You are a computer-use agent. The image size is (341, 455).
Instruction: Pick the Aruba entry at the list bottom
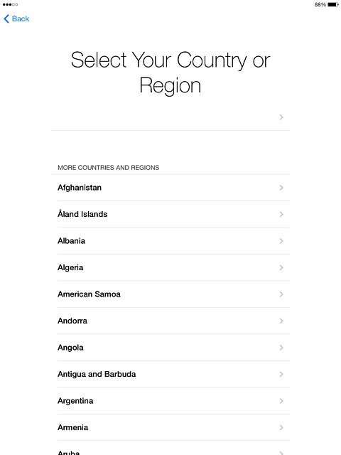point(170,449)
